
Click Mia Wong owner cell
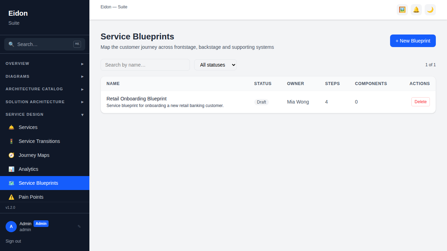[298, 102]
